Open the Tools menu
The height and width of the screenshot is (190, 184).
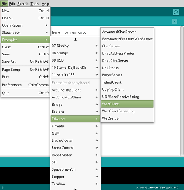coord(34,4)
